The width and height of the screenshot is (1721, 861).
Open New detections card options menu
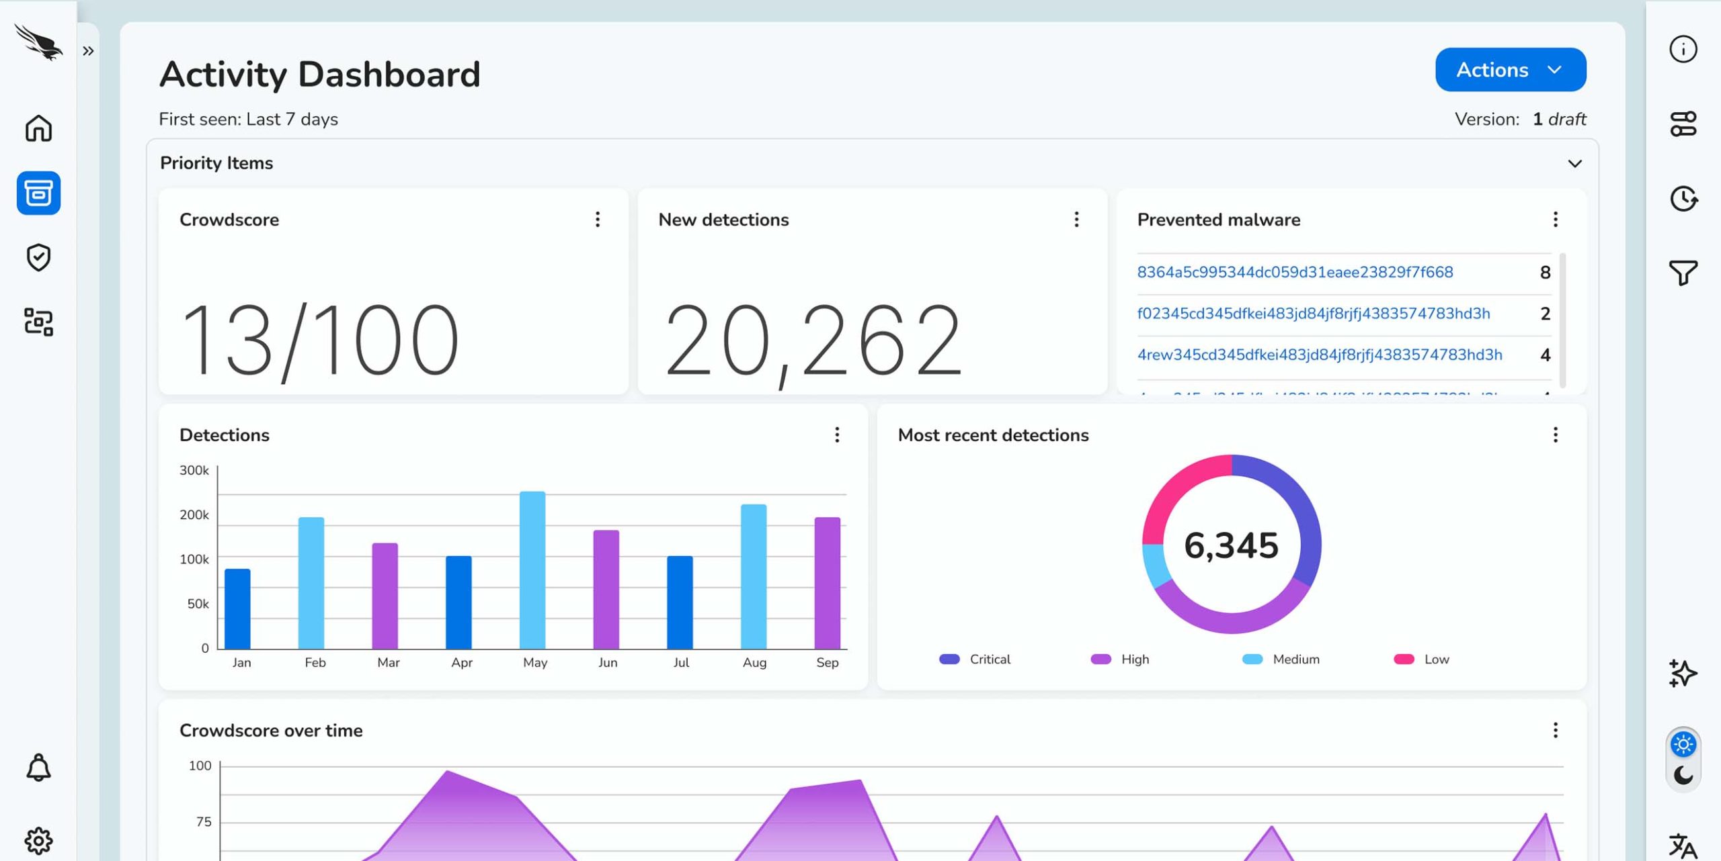[x=1076, y=220]
